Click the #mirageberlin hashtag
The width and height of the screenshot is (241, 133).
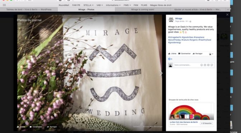tap(175, 37)
